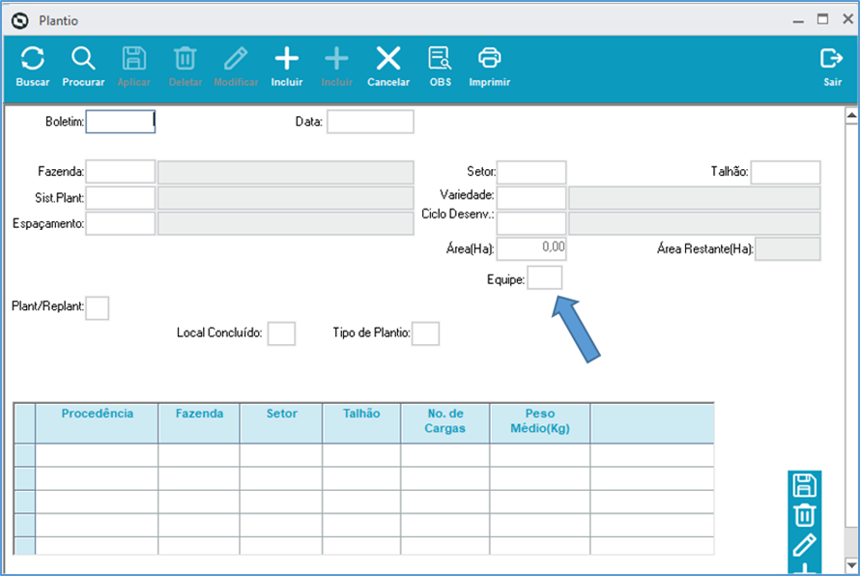860x576 pixels.
Task: Click the Fazenda code field
Action: click(x=121, y=172)
